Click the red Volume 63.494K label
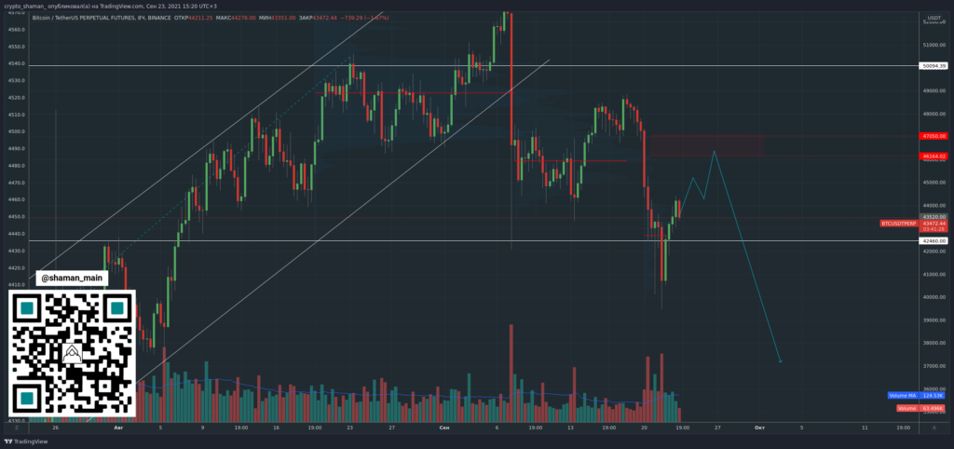The image size is (954, 449). coord(906,408)
